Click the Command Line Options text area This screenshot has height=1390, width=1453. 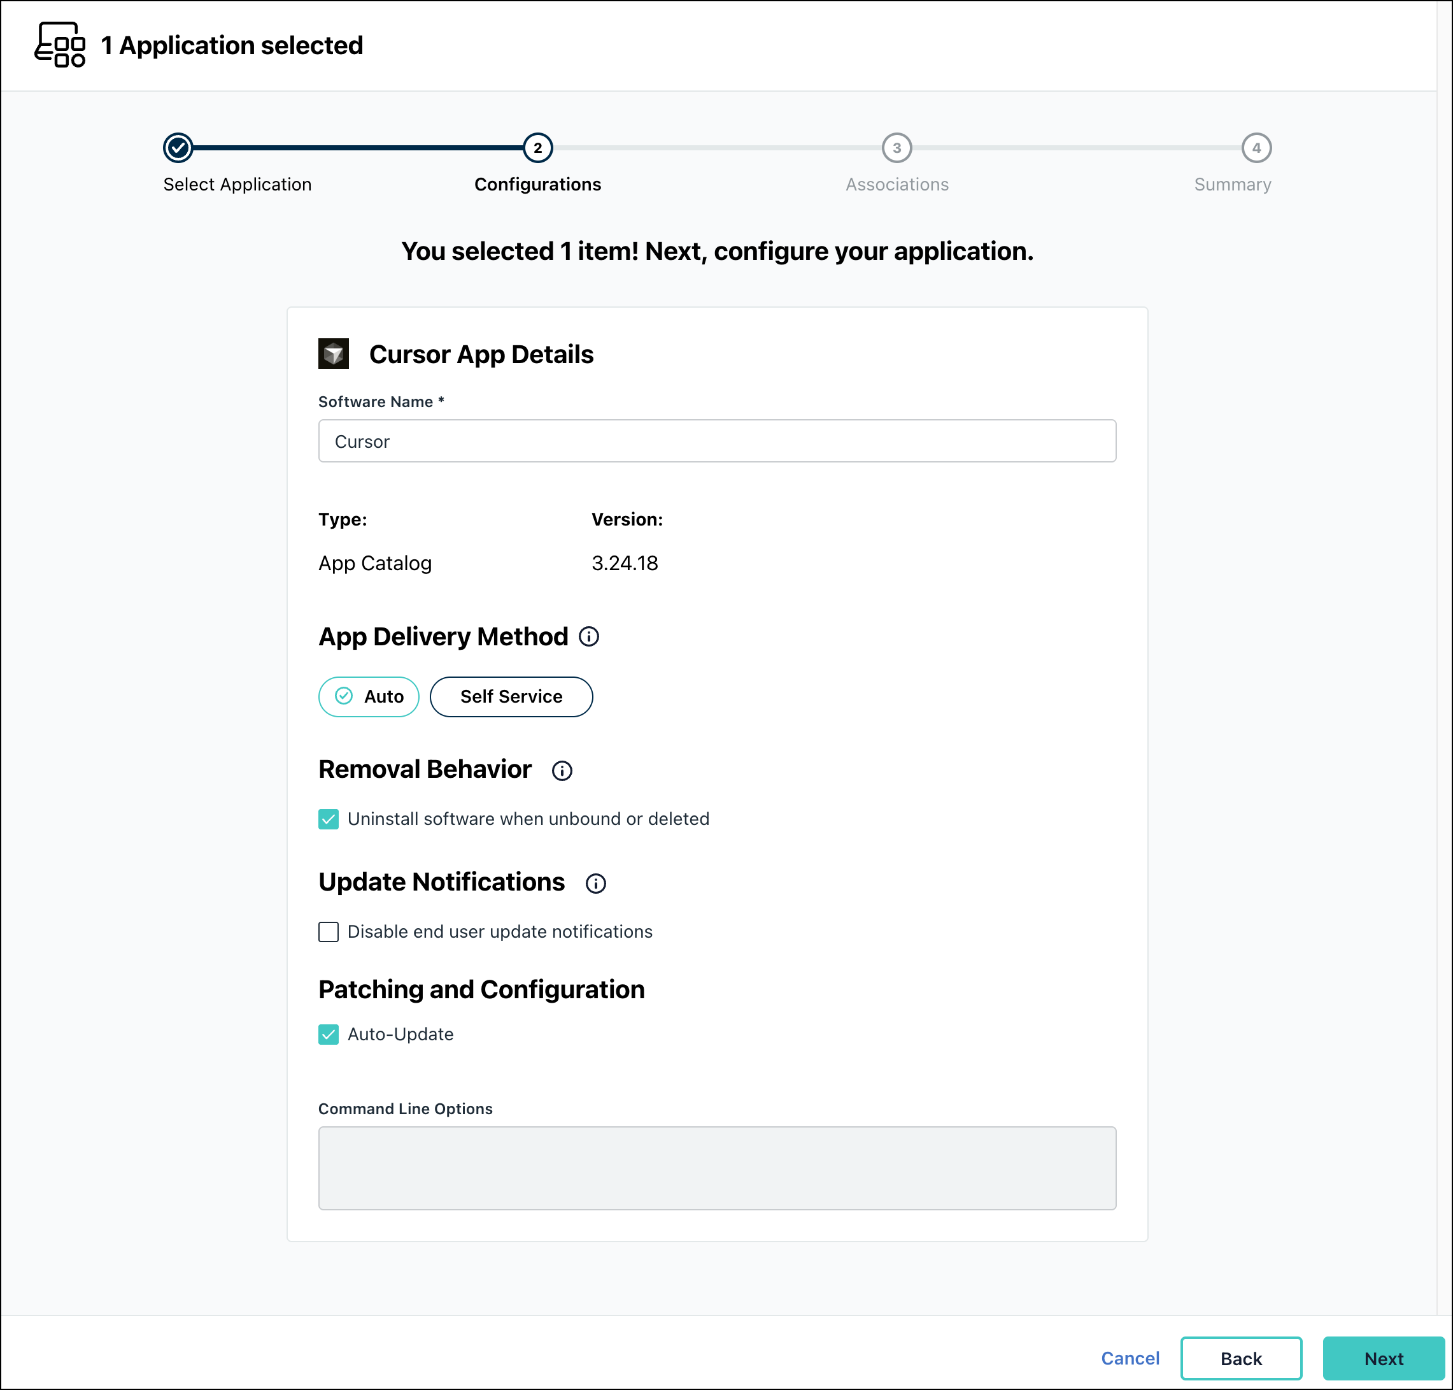pyautogui.click(x=717, y=1168)
